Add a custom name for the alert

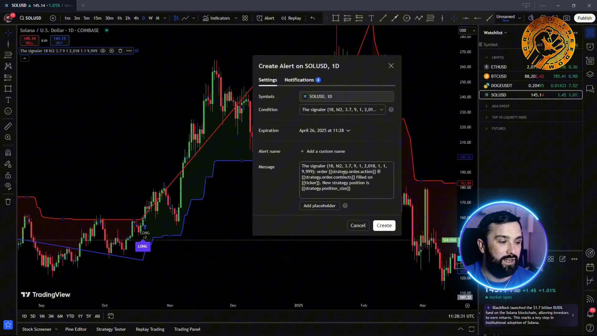tap(323, 151)
